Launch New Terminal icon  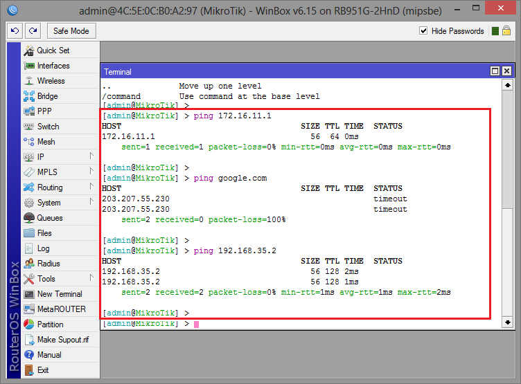29,294
